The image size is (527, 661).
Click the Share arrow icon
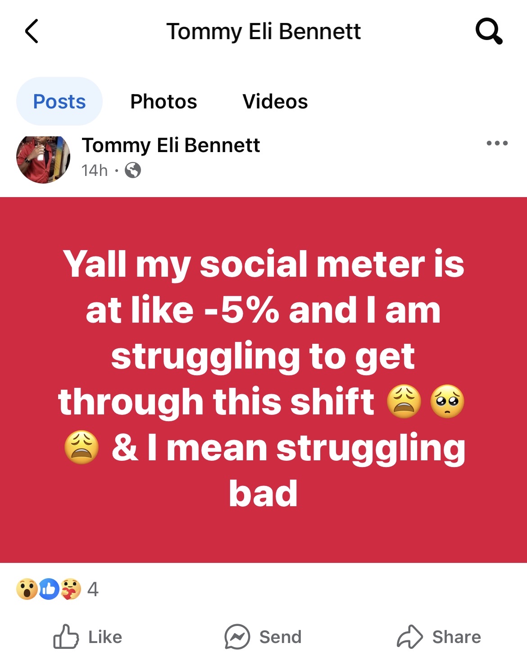coord(409,636)
